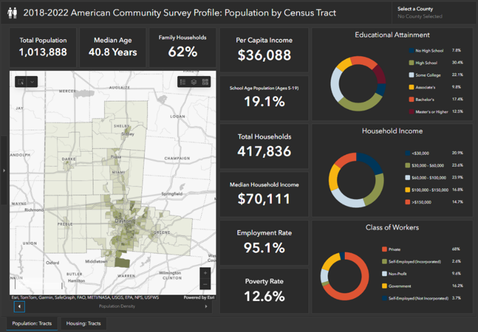Click the Non-Profit legend swatch
Image resolution: width=478 pixels, height=332 pixels.
(384, 274)
